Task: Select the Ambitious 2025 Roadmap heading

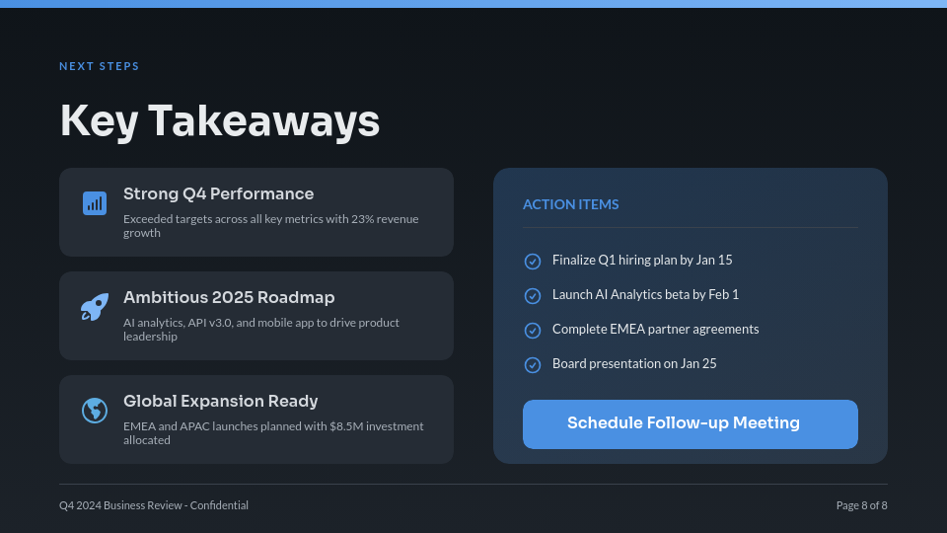Action: 229,298
